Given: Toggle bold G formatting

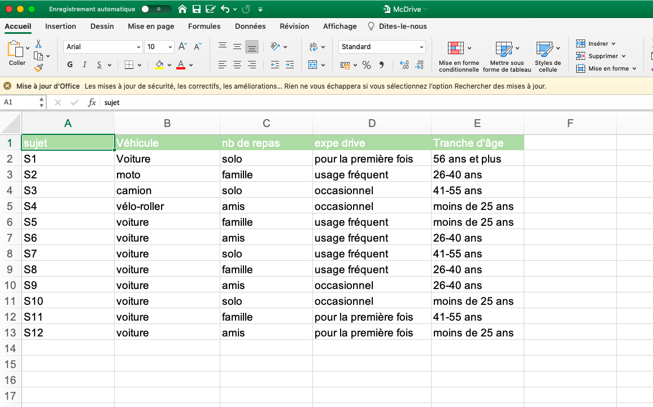Looking at the screenshot, I should point(70,65).
